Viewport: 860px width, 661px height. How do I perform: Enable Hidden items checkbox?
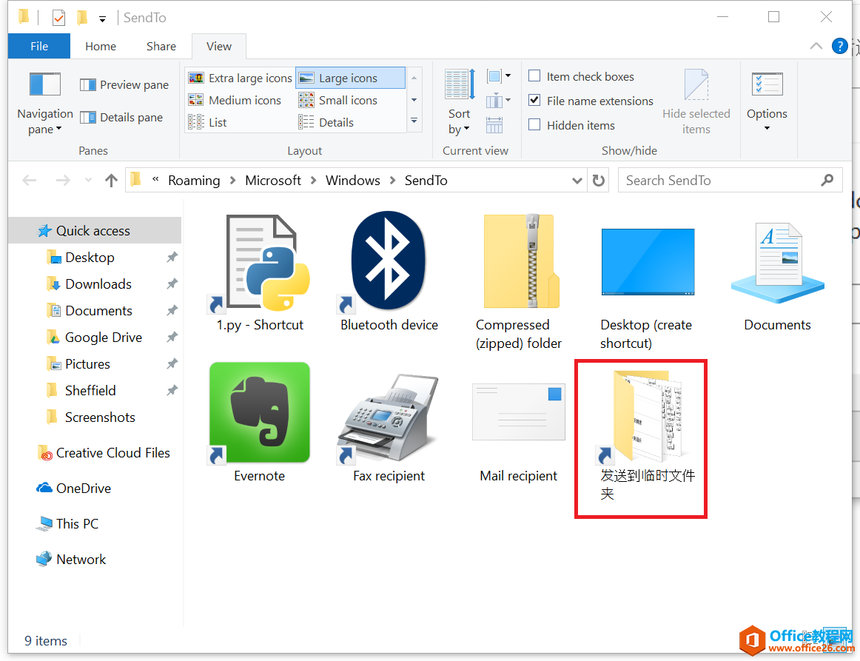(x=534, y=125)
